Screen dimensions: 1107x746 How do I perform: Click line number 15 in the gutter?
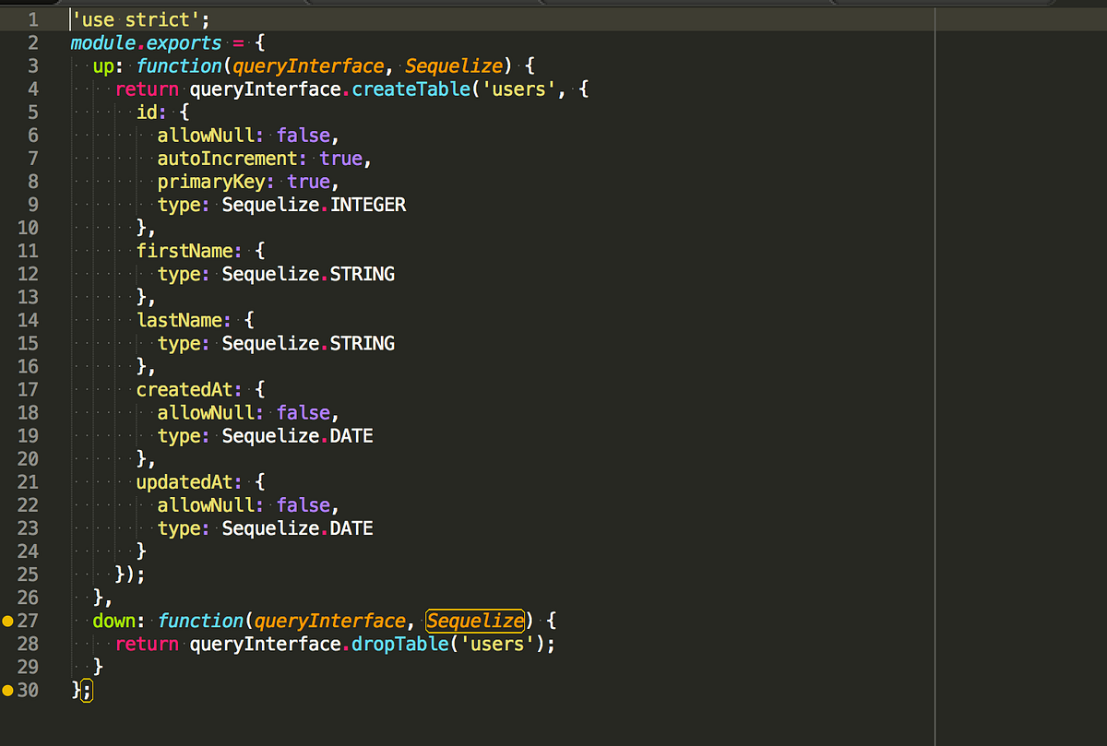[28, 342]
